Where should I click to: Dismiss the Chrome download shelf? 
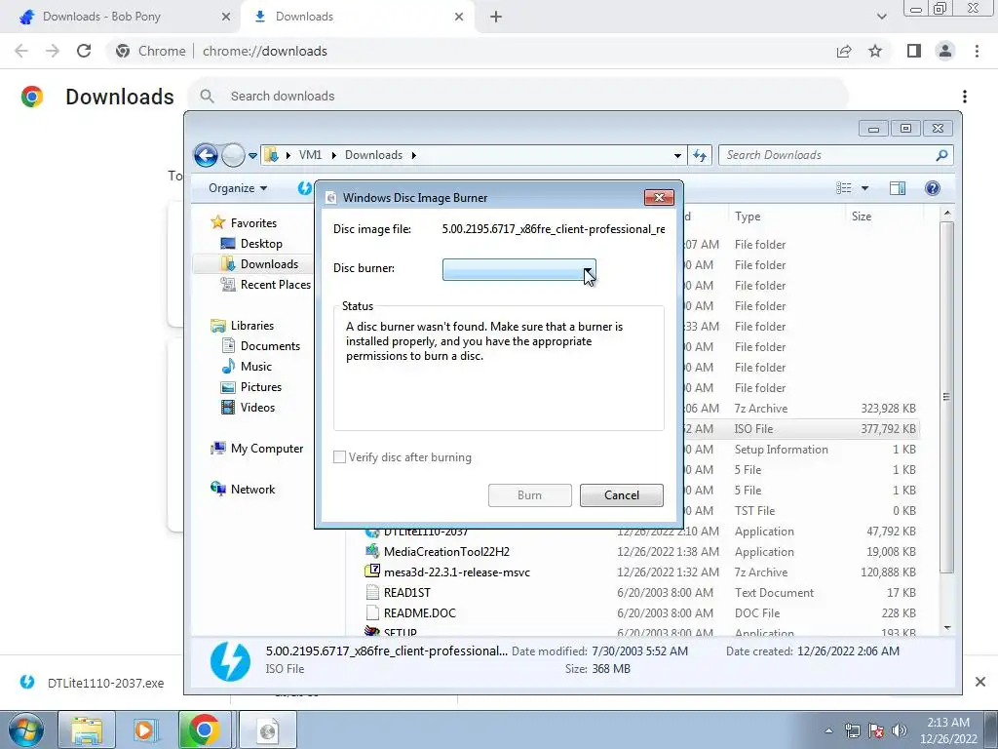(980, 682)
